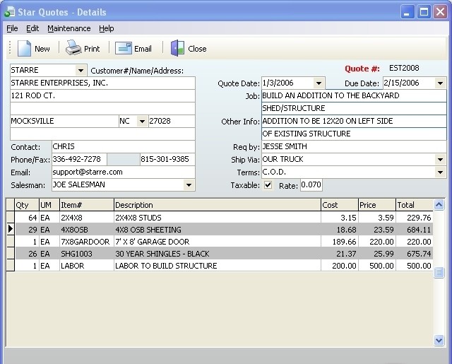Click the Description column header
The width and height of the screenshot is (452, 364).
point(215,205)
